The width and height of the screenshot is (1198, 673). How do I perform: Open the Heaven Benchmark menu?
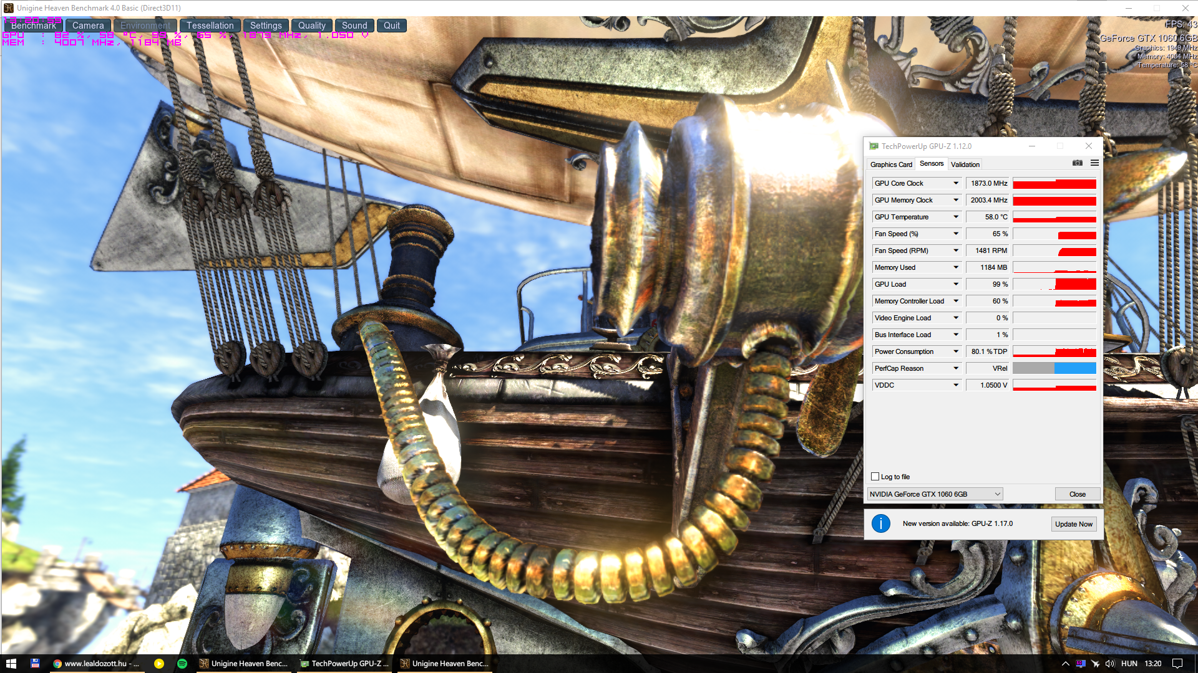(x=34, y=26)
